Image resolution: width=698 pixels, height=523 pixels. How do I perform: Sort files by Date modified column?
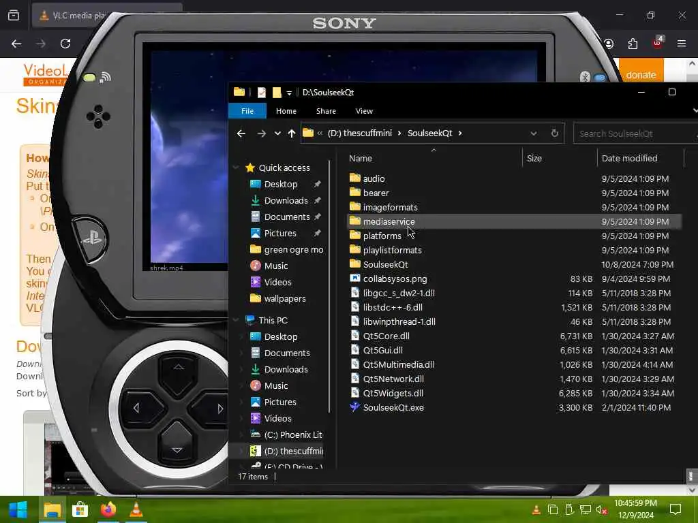[629, 158]
